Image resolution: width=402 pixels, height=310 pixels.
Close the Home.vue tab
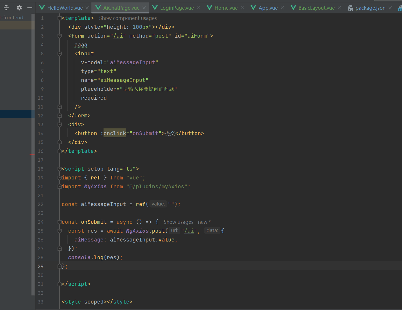[x=243, y=8]
